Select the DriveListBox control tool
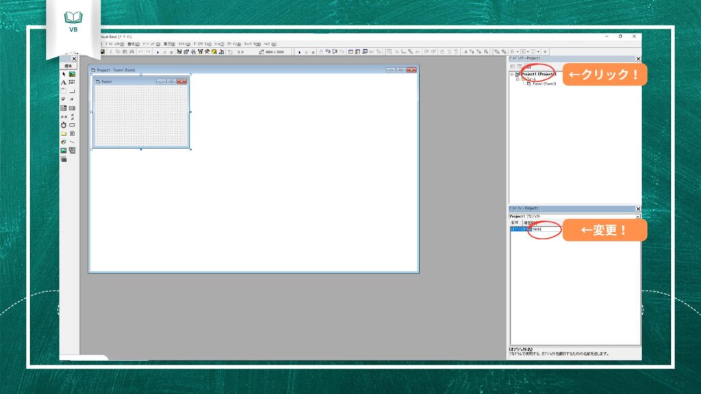 (x=72, y=125)
